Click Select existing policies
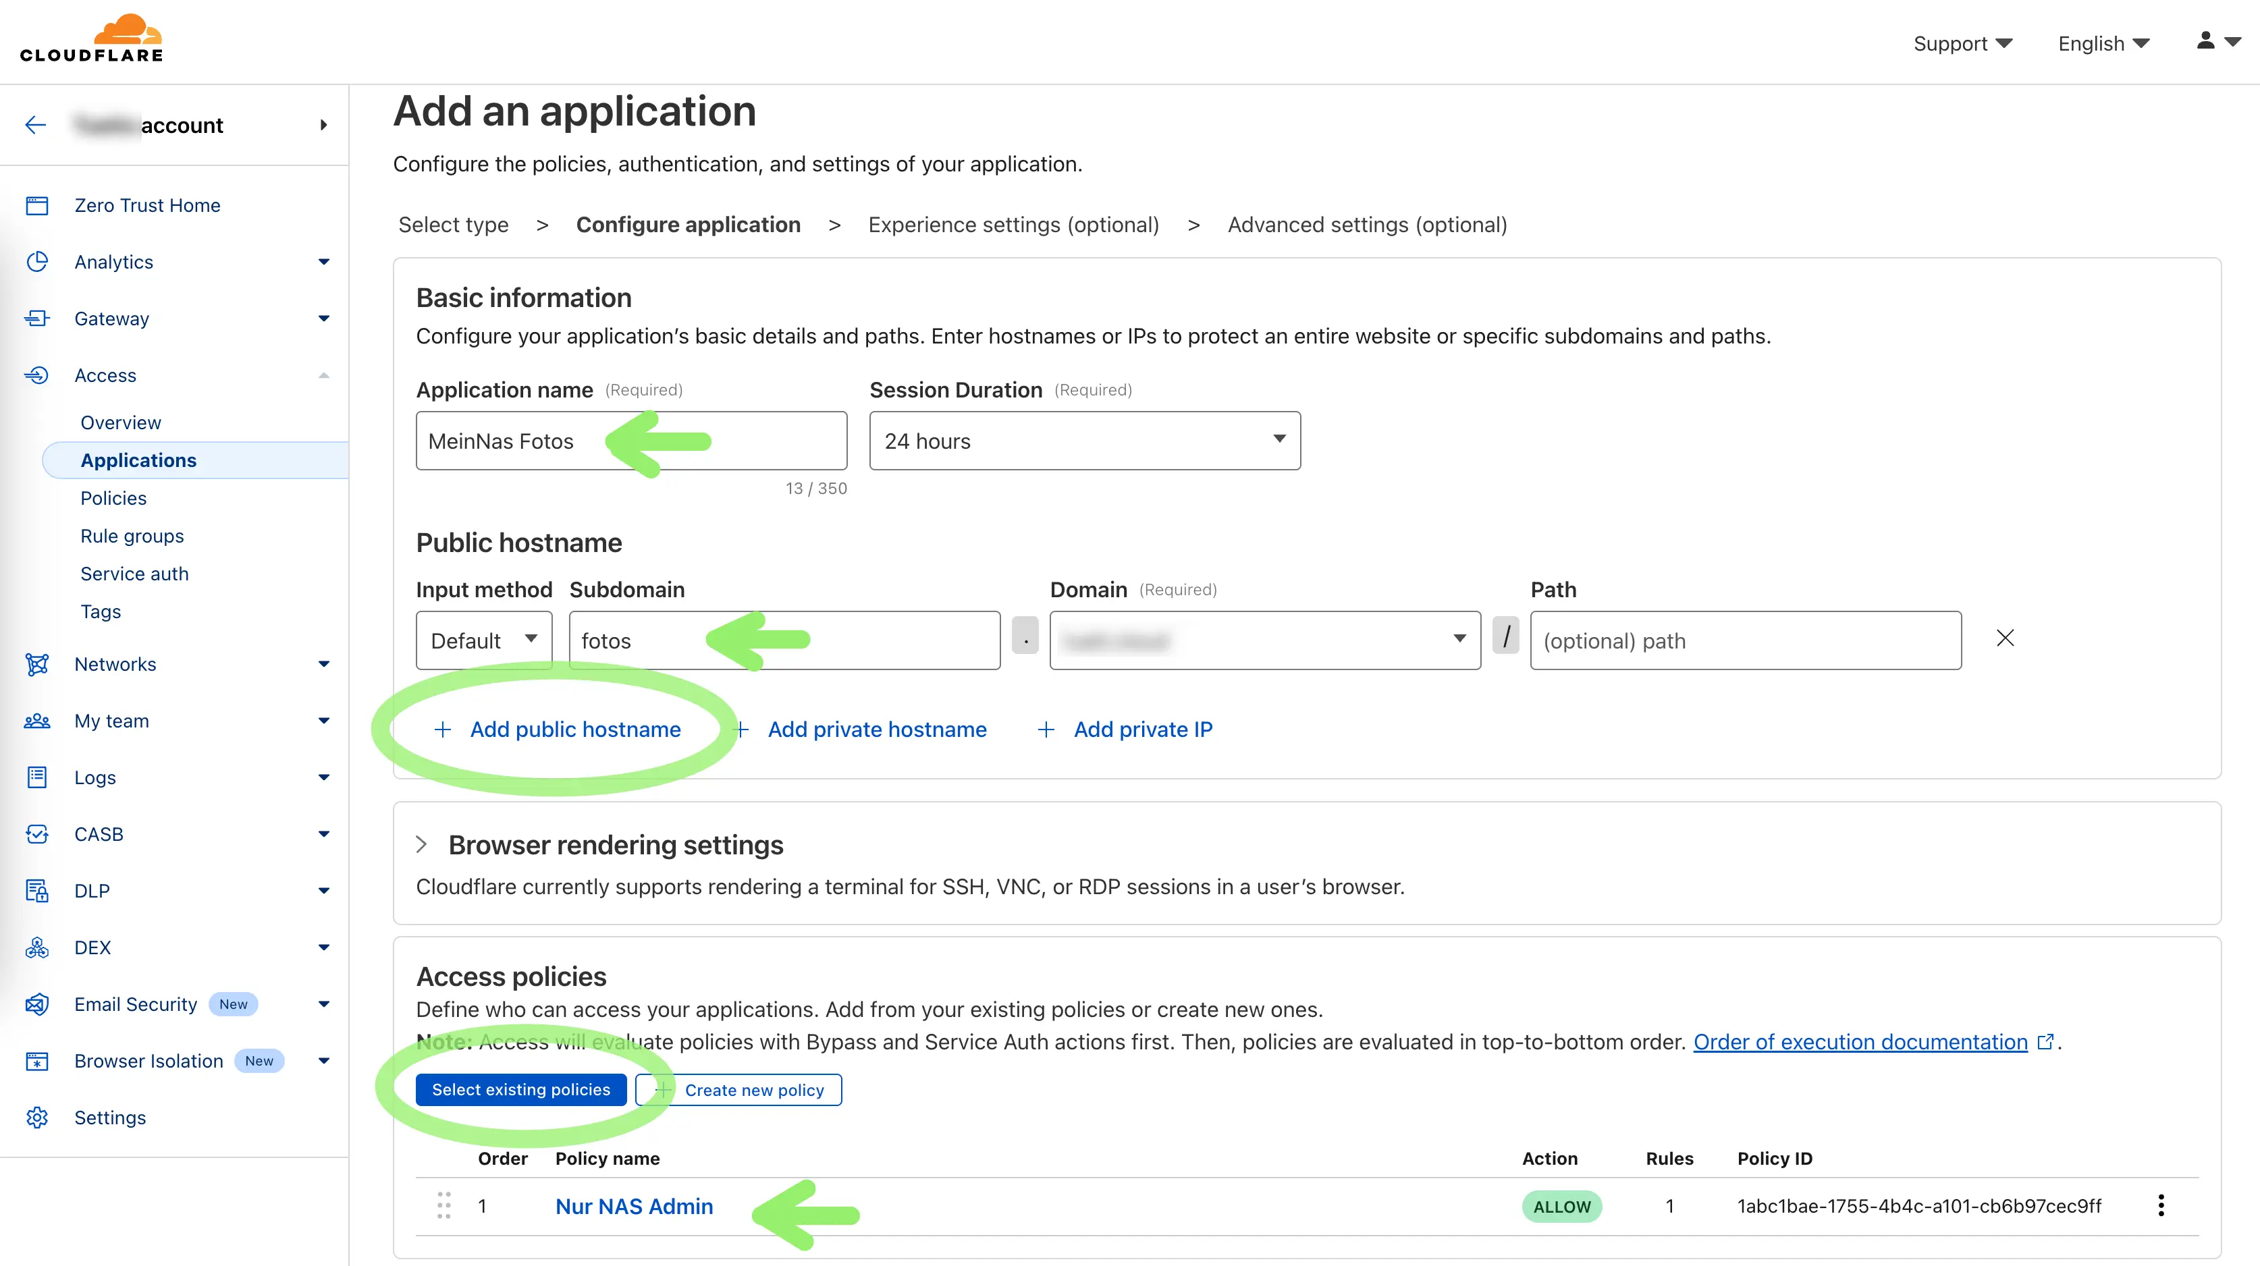2260x1266 pixels. [x=522, y=1089]
